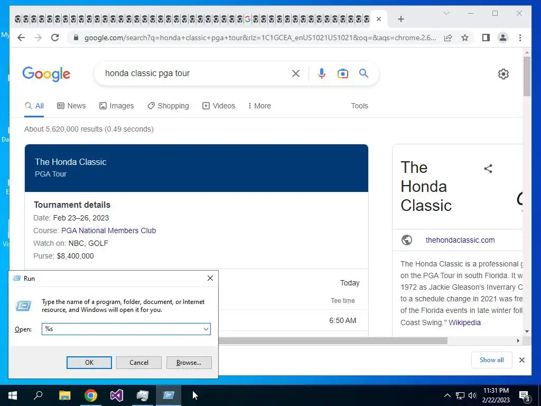Launch Visual Studio from the taskbar

[117, 395]
